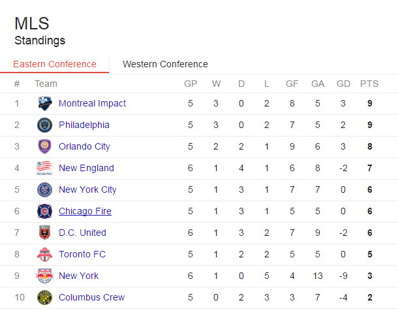398x309 pixels.
Task: Click the Montreal Impact team logo
Action: point(45,103)
